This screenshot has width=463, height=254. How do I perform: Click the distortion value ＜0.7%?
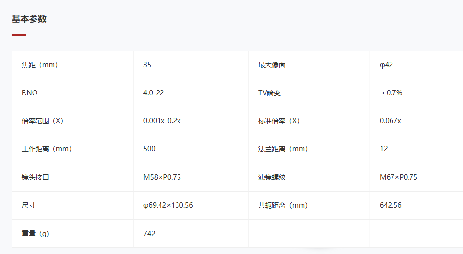(391, 93)
